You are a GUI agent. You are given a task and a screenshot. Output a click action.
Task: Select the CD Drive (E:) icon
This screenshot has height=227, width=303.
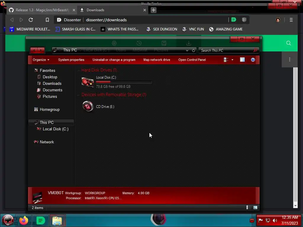tap(88, 106)
